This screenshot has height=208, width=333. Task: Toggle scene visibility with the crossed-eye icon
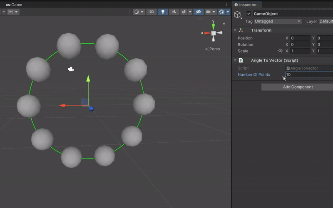[198, 12]
